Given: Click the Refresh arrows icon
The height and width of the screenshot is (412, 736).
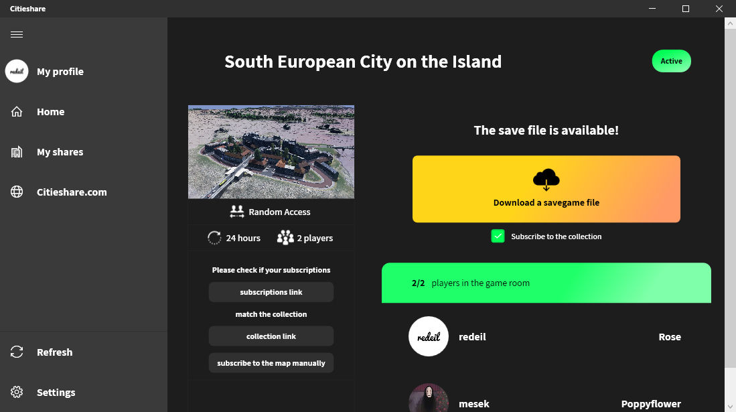Looking at the screenshot, I should click(17, 352).
